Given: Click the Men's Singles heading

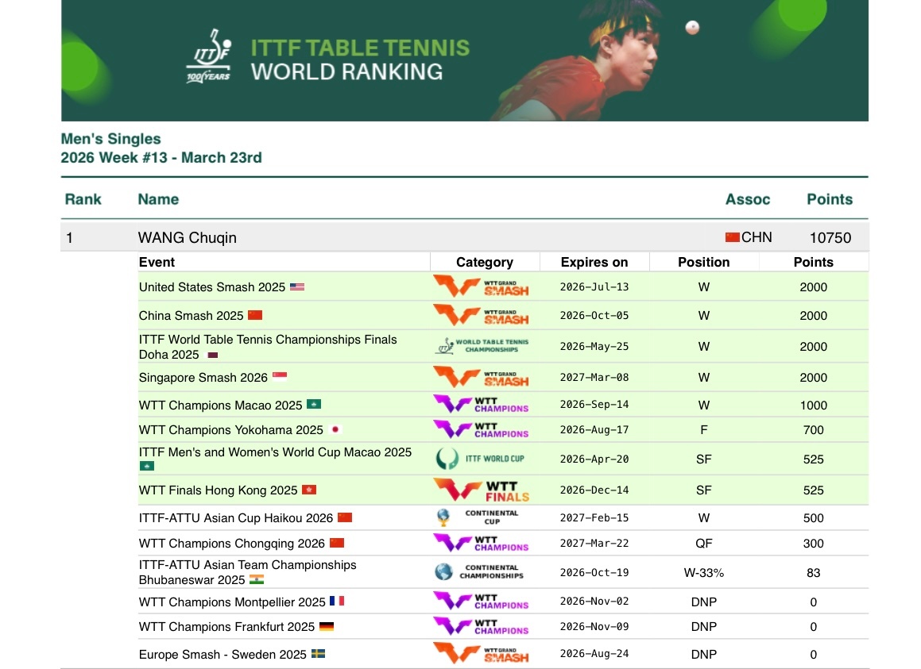Looking at the screenshot, I should pyautogui.click(x=111, y=139).
